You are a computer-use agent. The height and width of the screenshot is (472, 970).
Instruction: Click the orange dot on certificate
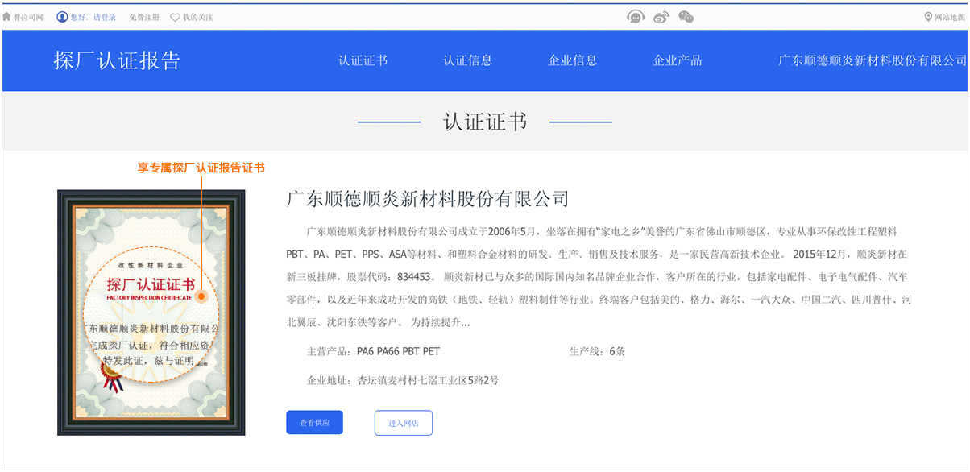point(201,296)
